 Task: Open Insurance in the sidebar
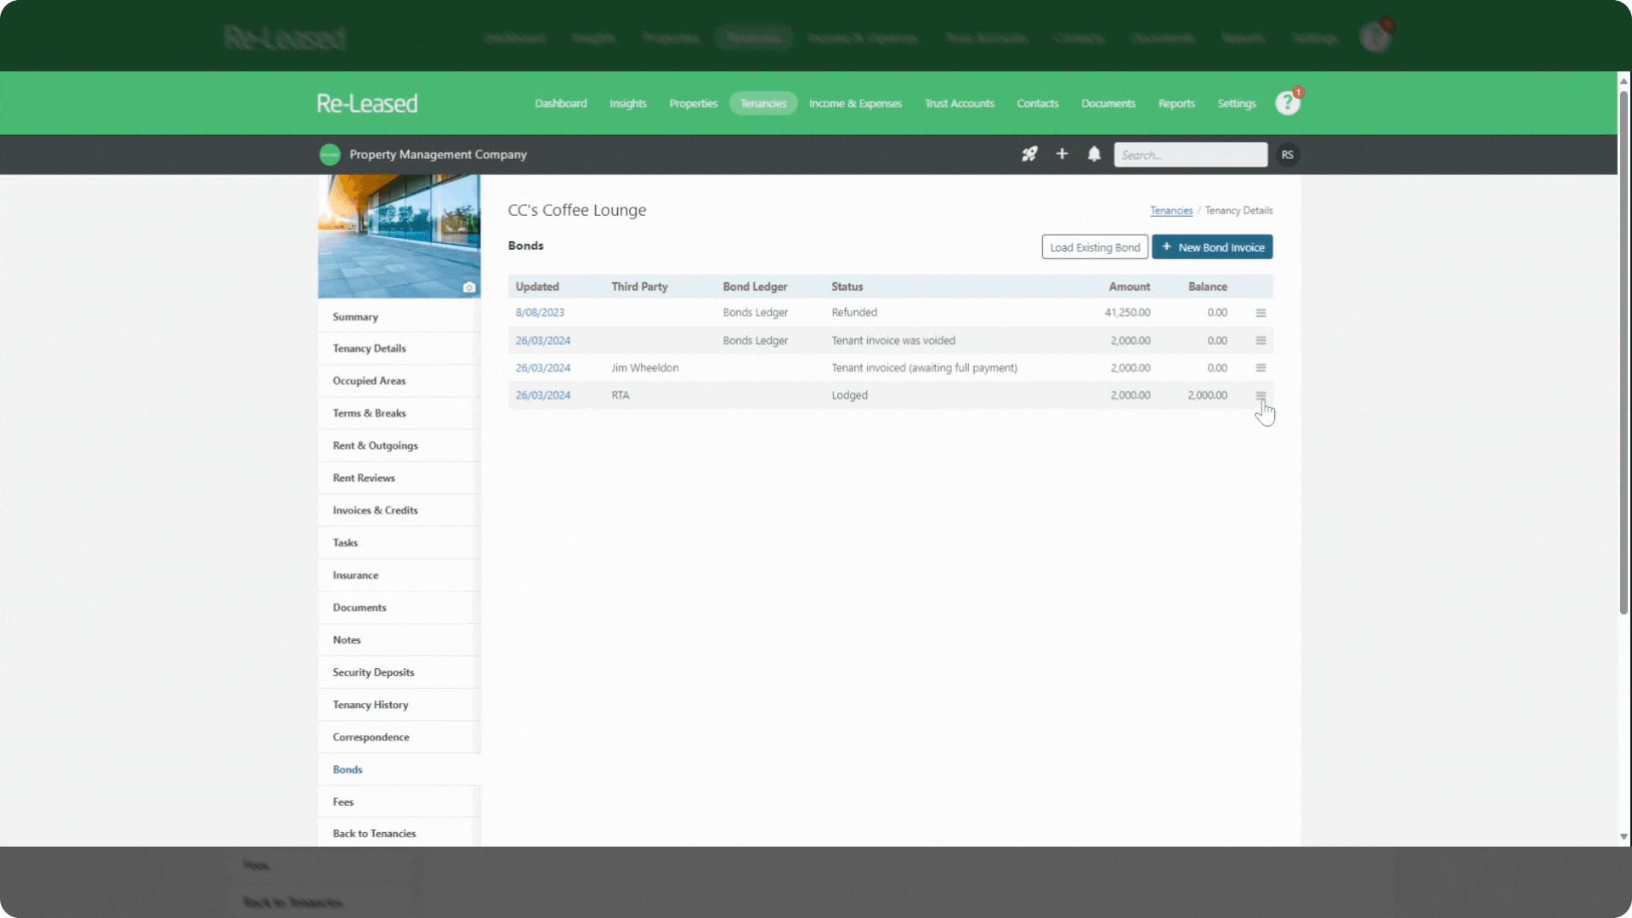[399, 575]
